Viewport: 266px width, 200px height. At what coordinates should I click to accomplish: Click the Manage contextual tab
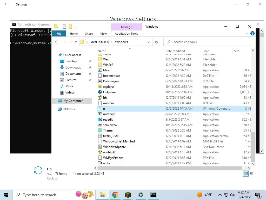pyautogui.click(x=127, y=27)
